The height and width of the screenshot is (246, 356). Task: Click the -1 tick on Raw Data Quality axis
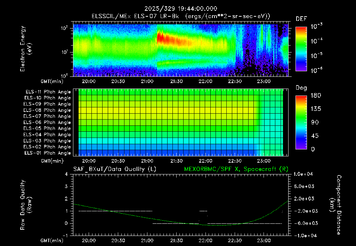[x=65, y=236]
